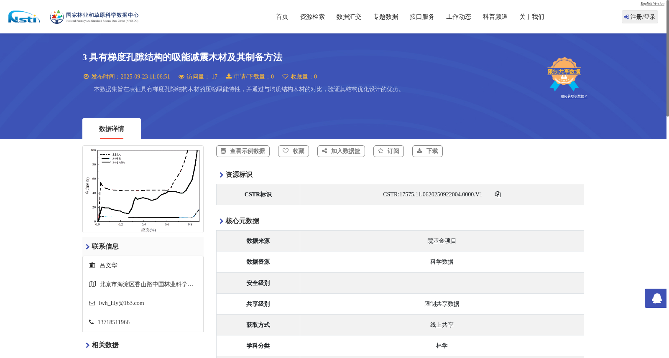Viewport: 669px width, 358px height.
Task: Click the dataset description starting 本数据集旨在表征
Action: pyautogui.click(x=249, y=89)
